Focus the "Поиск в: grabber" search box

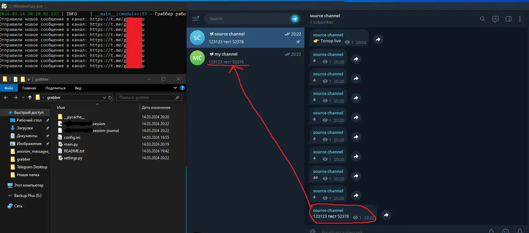click(x=149, y=97)
